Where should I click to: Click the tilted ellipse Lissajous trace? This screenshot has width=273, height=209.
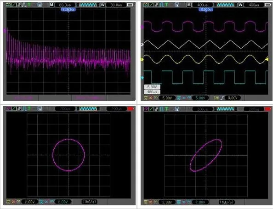[206, 155]
